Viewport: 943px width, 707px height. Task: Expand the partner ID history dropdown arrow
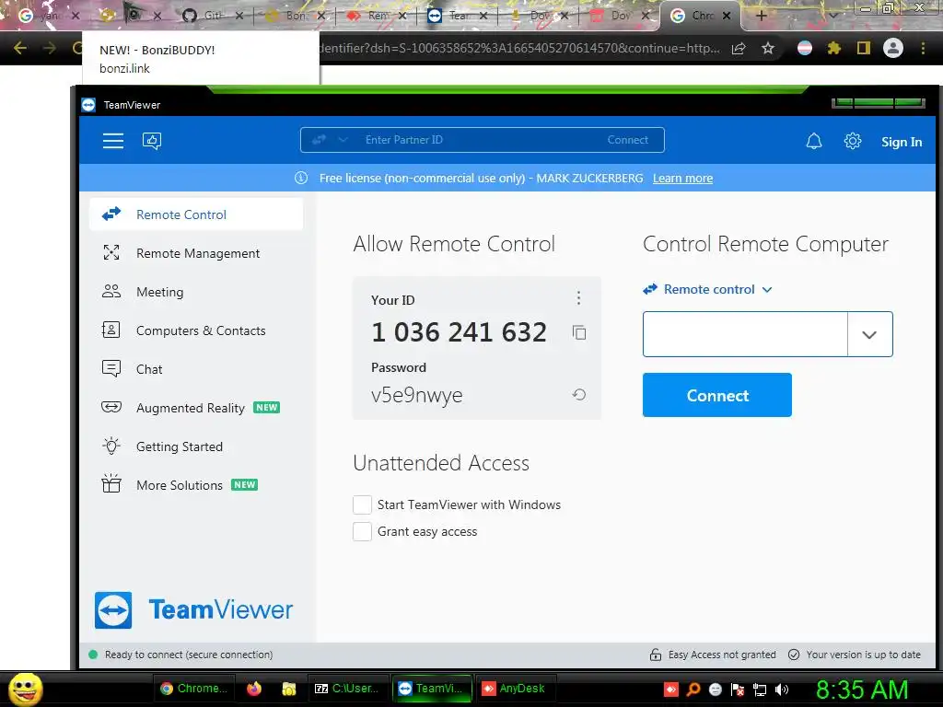[869, 334]
